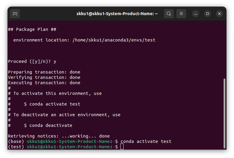Click the '$ conda deactivate' line

click(x=40, y=125)
